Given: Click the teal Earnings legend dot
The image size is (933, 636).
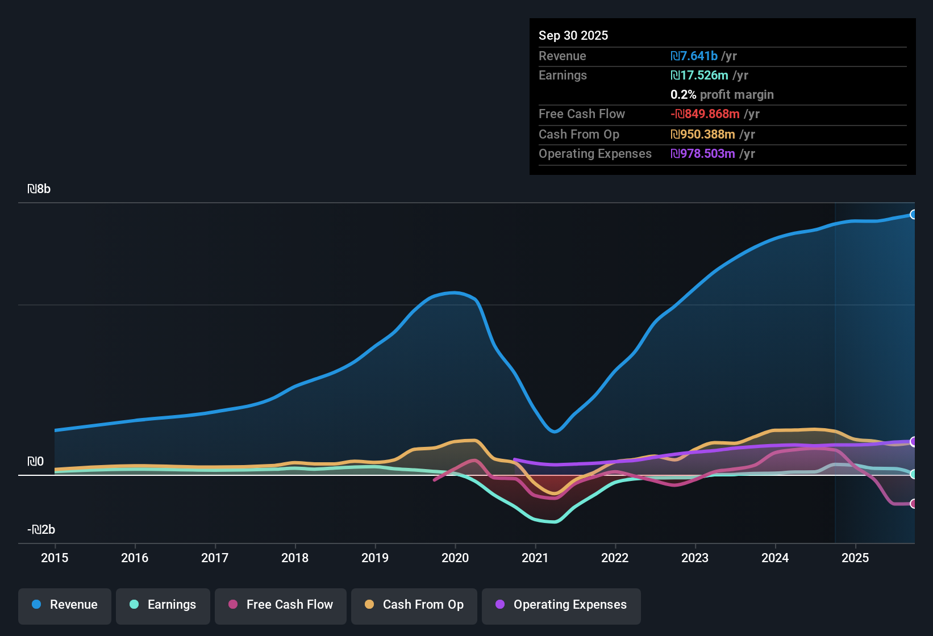Looking at the screenshot, I should pos(134,605).
